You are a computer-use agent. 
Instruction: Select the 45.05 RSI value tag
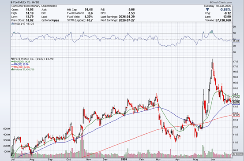pyautogui.click(x=236, y=41)
